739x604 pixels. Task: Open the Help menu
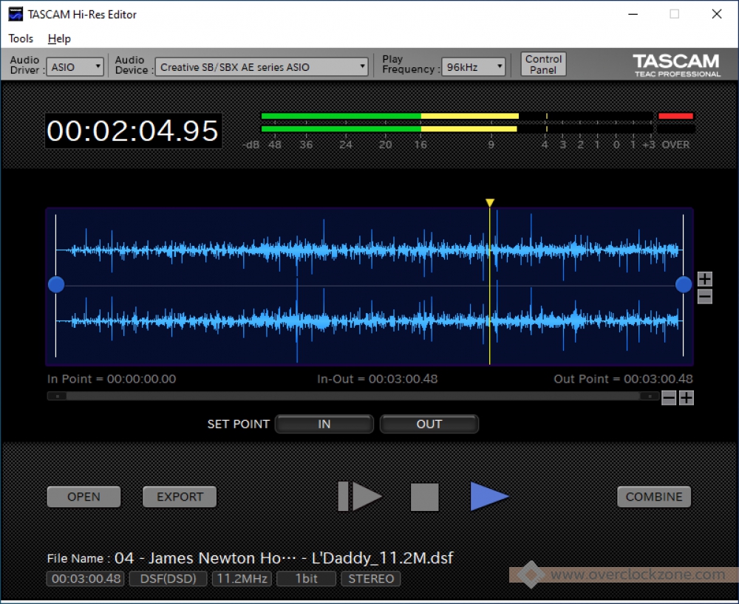click(x=59, y=38)
